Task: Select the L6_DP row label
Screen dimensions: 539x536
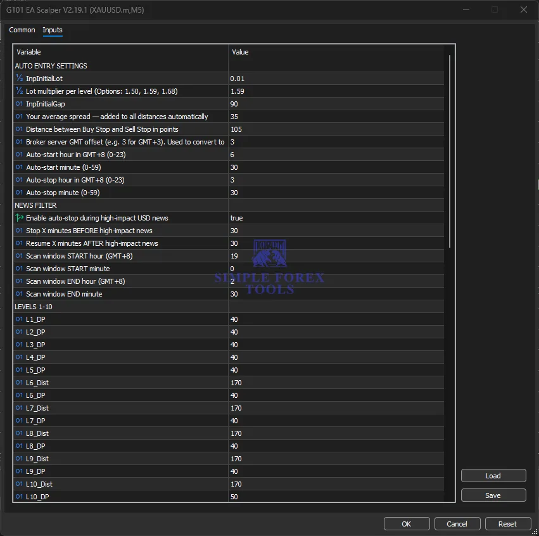Action: [x=35, y=395]
